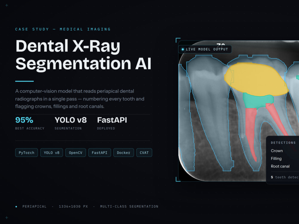Screen dimensions: 299x224
Task: Select the YOLO v8 tag chip
Action: [x=51, y=153]
